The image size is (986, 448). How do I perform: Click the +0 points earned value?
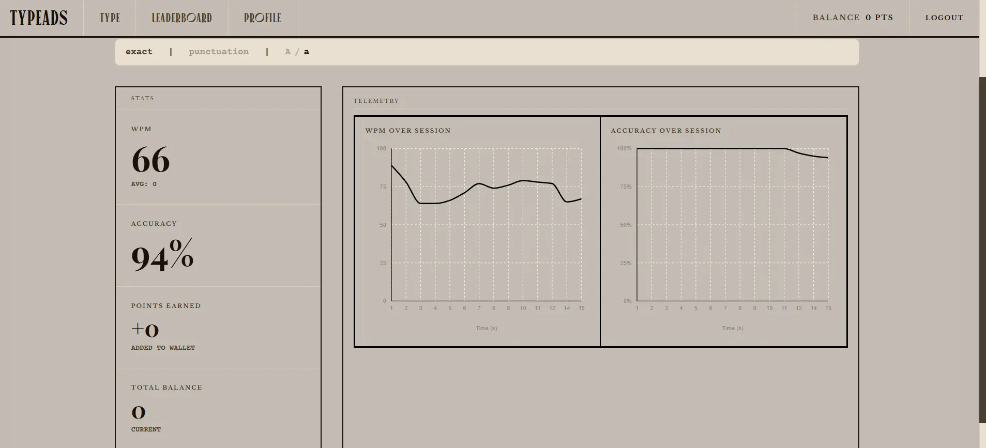click(145, 330)
